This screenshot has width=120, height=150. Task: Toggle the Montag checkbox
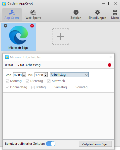pyautogui.click(x=7, y=81)
